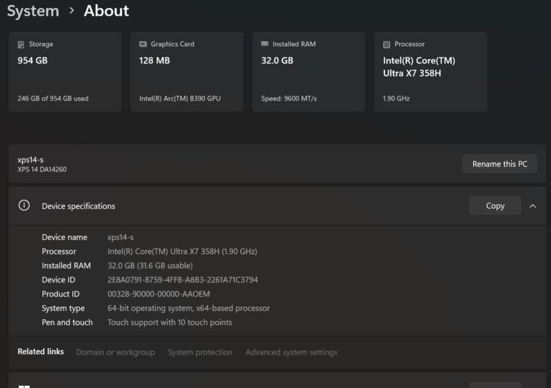This screenshot has height=388, width=551.
Task: Click the 'Installed RAM' specification label
Action: [x=66, y=265]
